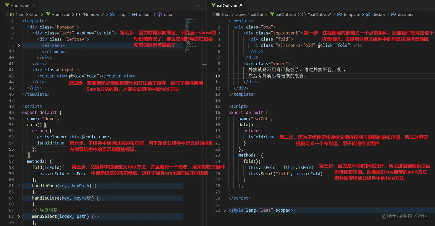Click the curly braces icon before "Home.vue" breadcrumb
Viewport: 435px width, 226px height.
pos(78,14)
